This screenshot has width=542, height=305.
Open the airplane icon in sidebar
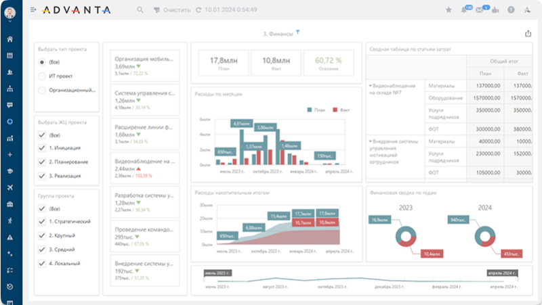[10, 187]
